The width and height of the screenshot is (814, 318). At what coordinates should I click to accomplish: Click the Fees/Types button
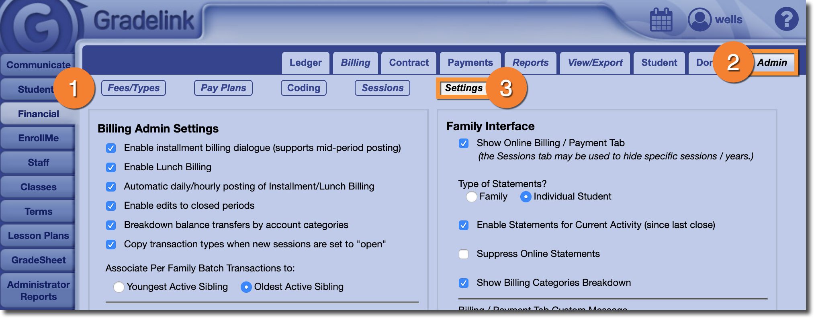click(x=133, y=88)
